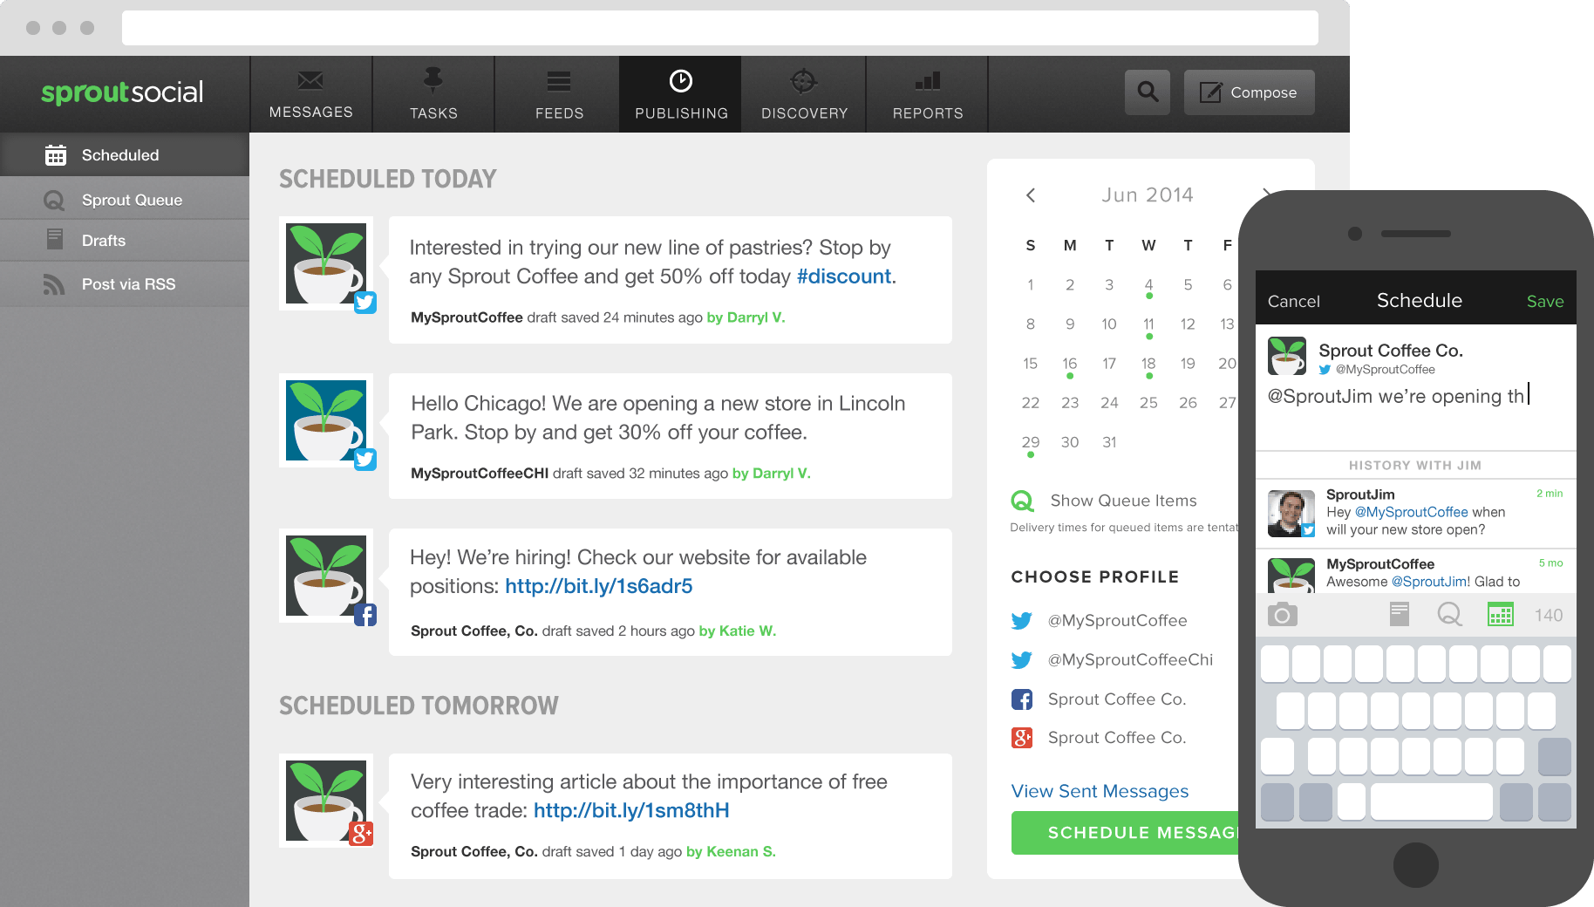Tap the phone home button
The image size is (1594, 907).
tap(1415, 865)
